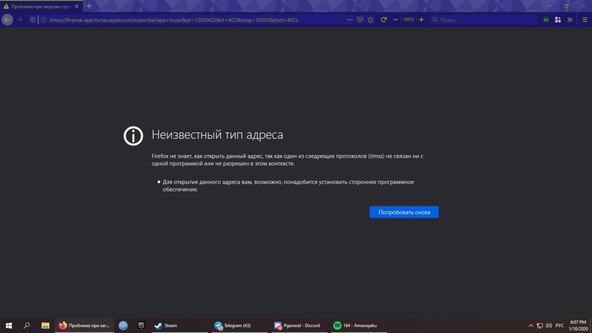Expand the toolbar overflow chevron

tap(570, 19)
